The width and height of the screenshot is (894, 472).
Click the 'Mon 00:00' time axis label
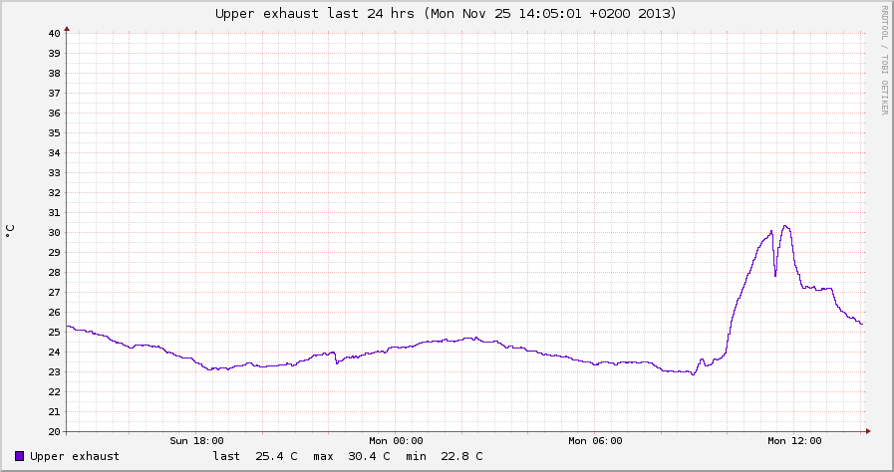pos(397,441)
